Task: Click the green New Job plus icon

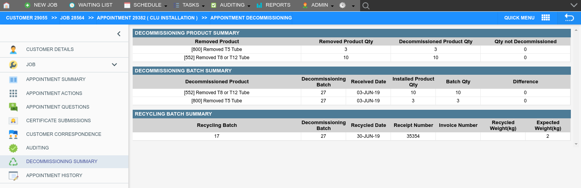Action: (27, 5)
